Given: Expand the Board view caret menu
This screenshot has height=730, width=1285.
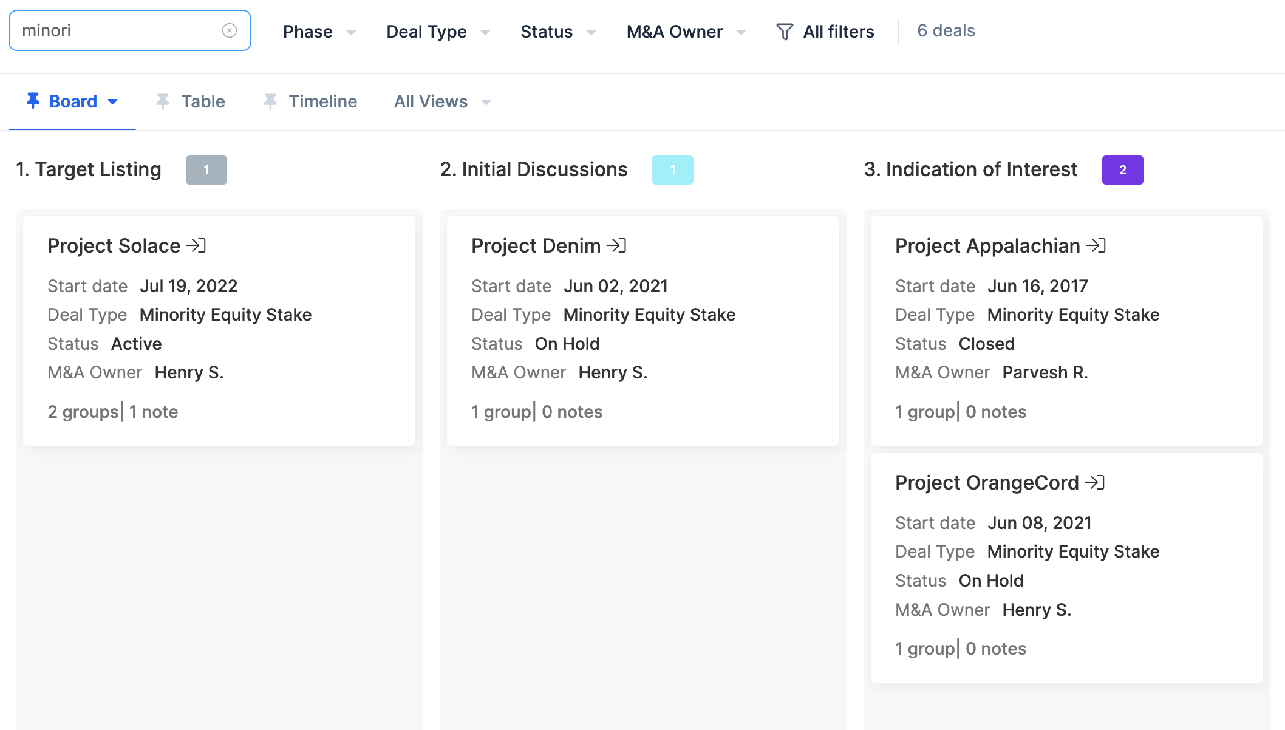Looking at the screenshot, I should (113, 101).
